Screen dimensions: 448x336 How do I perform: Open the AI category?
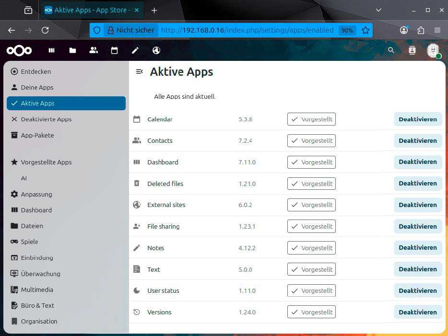pos(66,178)
